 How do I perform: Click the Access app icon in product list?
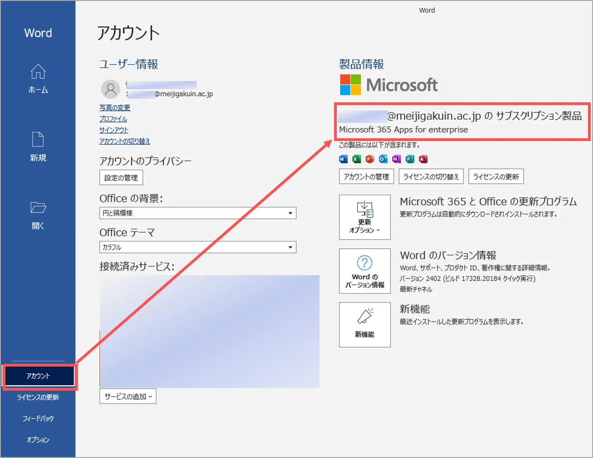click(x=423, y=159)
